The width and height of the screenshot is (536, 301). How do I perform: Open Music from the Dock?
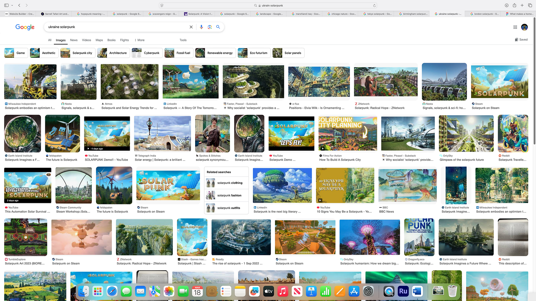click(x=283, y=292)
